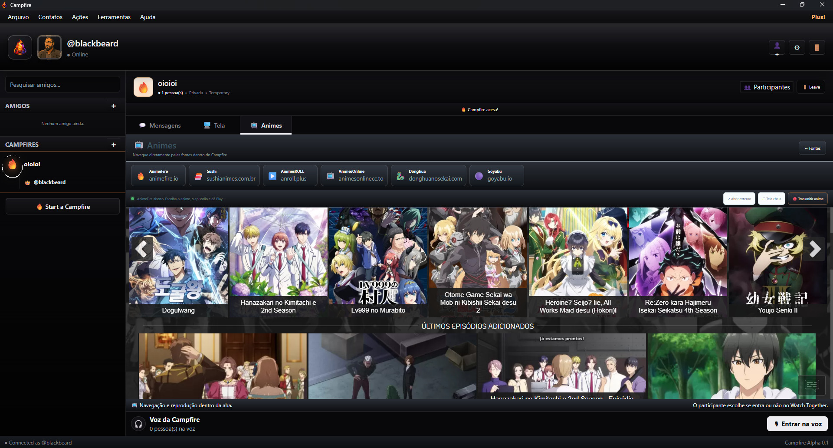
Task: Click the Campfire flame logo icon
Action: click(x=20, y=47)
